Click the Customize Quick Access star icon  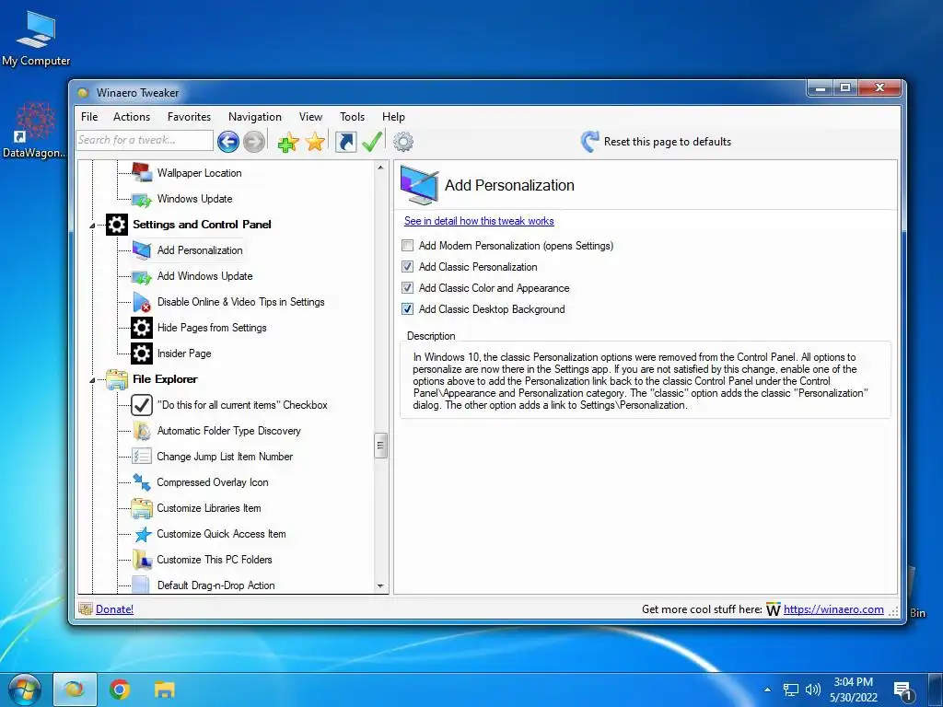point(142,534)
